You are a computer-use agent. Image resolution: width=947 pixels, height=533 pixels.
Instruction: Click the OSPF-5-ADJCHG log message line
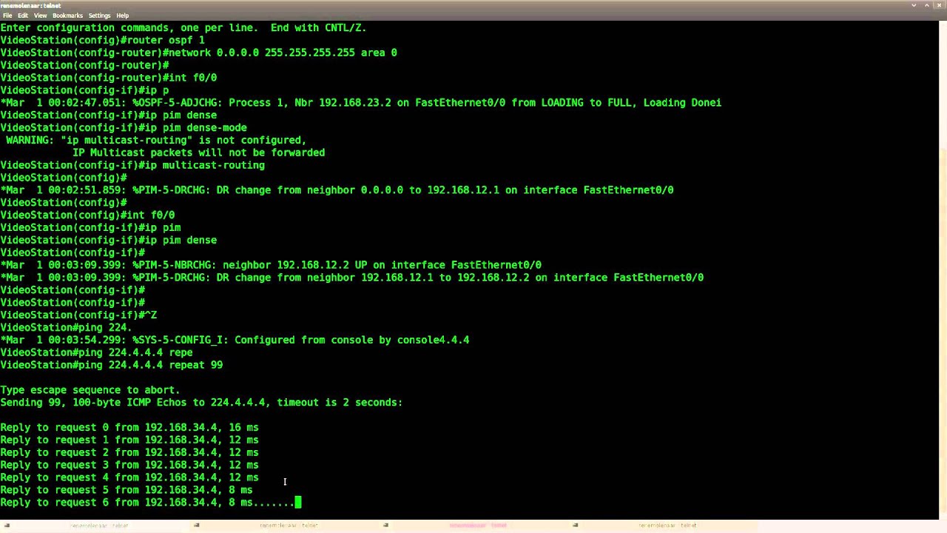point(360,103)
